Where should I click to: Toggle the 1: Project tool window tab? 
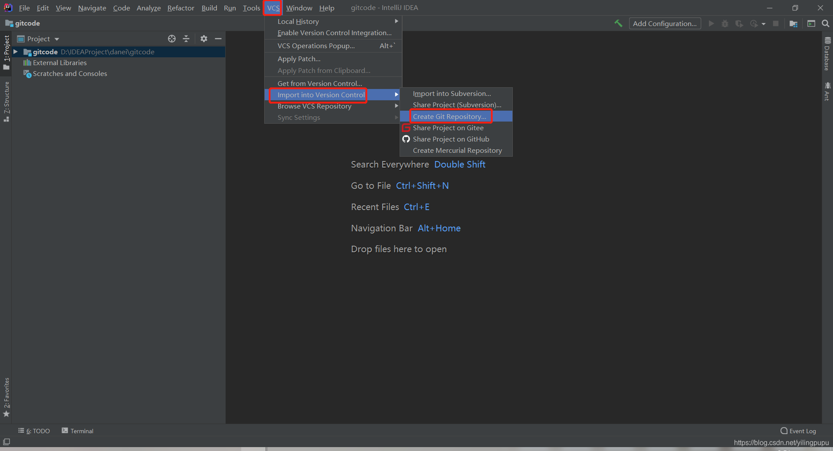(x=7, y=53)
